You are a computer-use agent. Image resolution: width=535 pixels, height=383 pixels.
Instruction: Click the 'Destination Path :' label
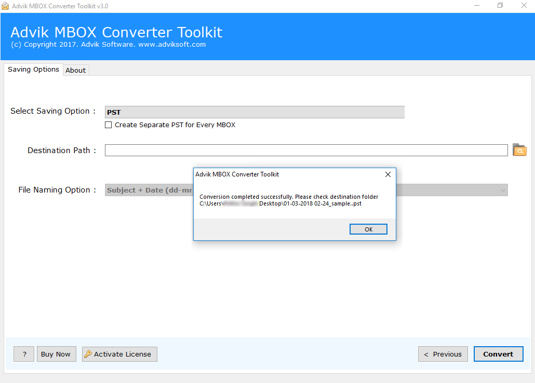[x=62, y=151]
